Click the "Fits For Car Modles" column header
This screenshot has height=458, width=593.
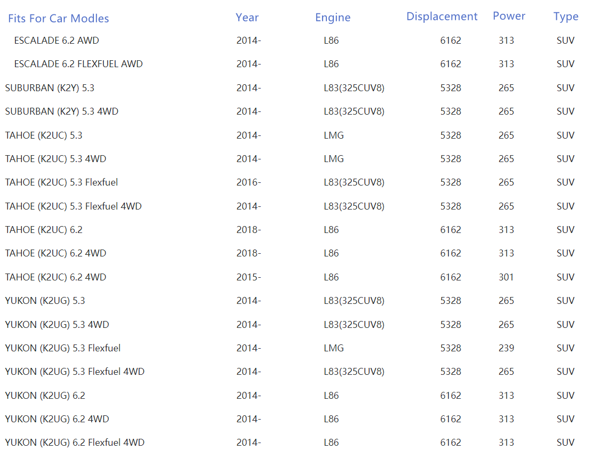click(58, 19)
